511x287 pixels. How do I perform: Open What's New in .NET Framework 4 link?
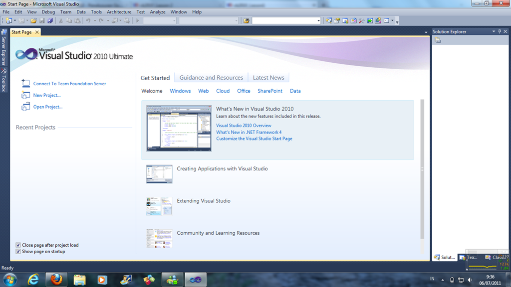249,132
